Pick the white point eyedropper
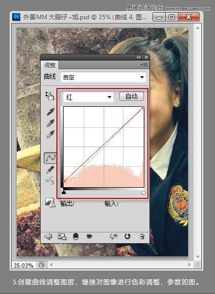Image resolution: width=215 pixels, height=294 pixels. 50,134
